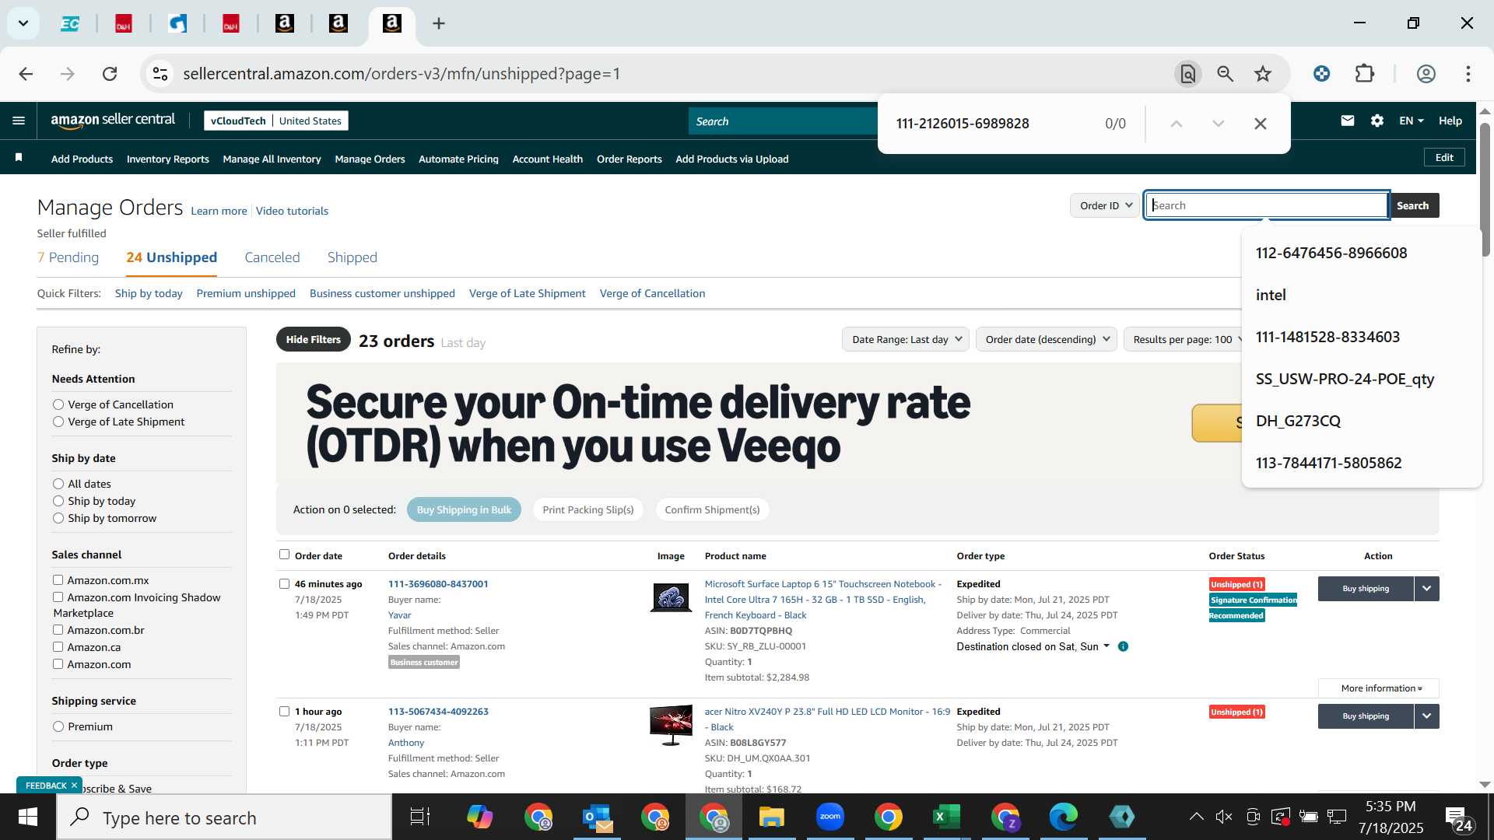Open Results per page dropdown
This screenshot has width=1494, height=840.
pos(1184,339)
